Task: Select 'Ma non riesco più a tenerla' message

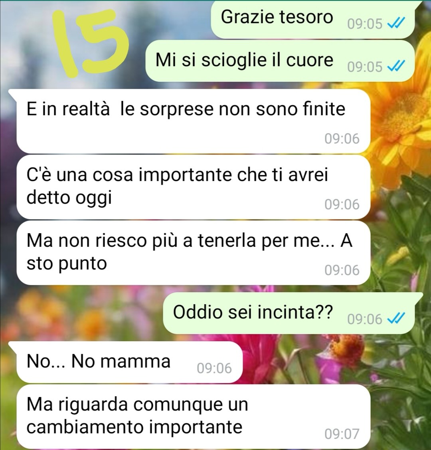Action: click(193, 253)
